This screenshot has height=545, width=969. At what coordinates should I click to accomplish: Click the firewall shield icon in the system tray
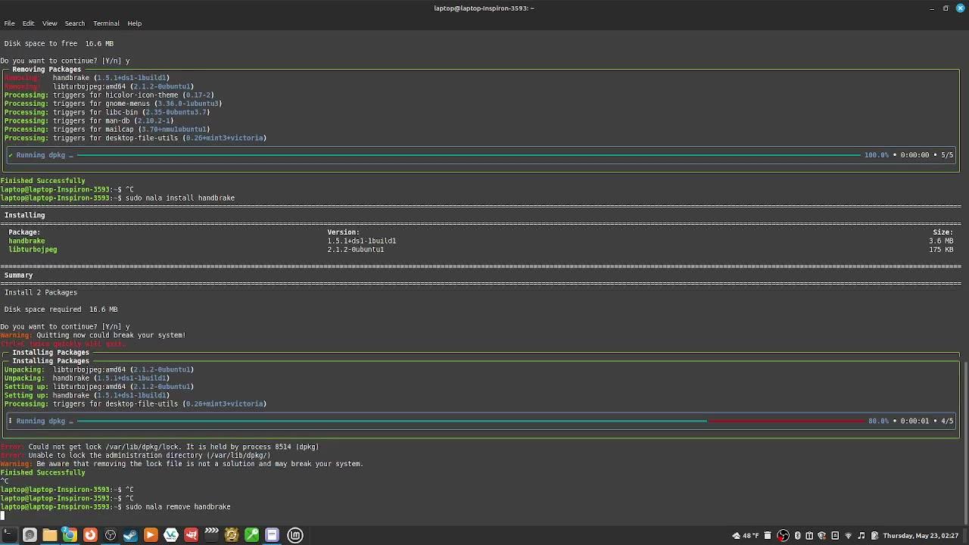tap(822, 535)
